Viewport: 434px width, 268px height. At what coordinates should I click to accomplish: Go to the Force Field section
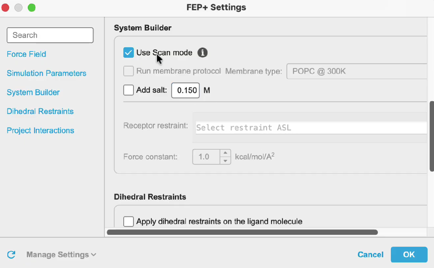[26, 54]
